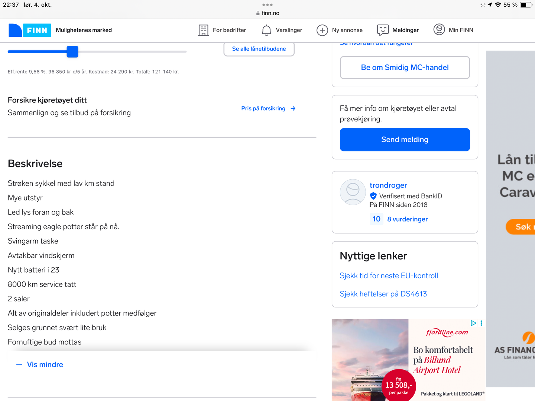
Task: Click the Forsikre kjøretøyet ditt heading
Action: click(47, 100)
